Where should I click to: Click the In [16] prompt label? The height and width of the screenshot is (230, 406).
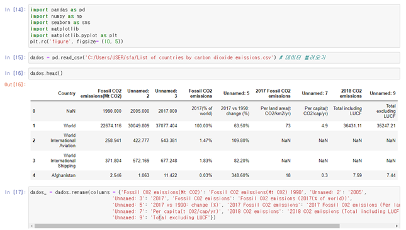click(x=15, y=73)
